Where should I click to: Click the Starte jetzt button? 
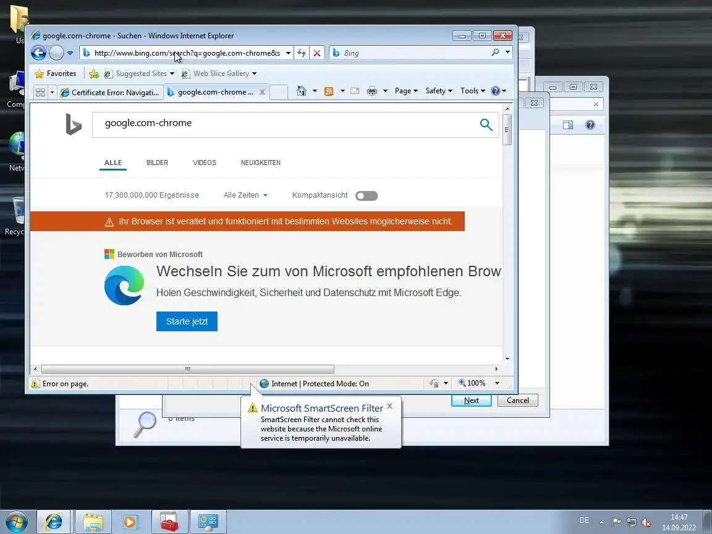point(187,321)
